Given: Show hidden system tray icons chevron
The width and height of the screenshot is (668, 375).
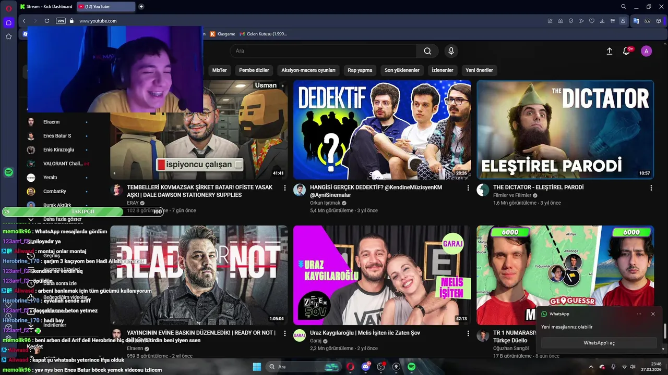Looking at the screenshot, I should (x=591, y=367).
